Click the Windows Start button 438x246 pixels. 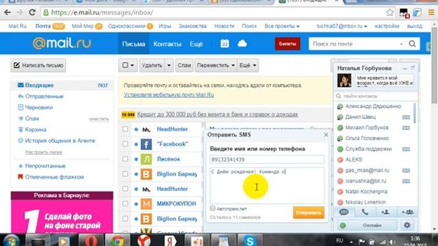click(12, 241)
